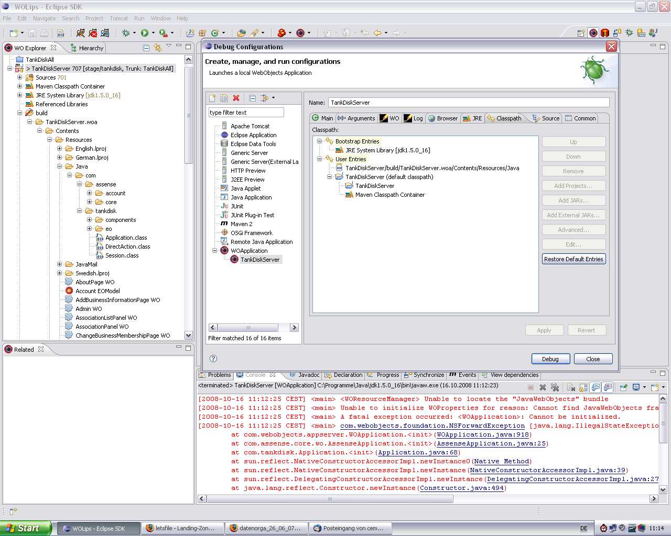
Task: Open WO Explorer view menu triangle
Action: click(169, 46)
